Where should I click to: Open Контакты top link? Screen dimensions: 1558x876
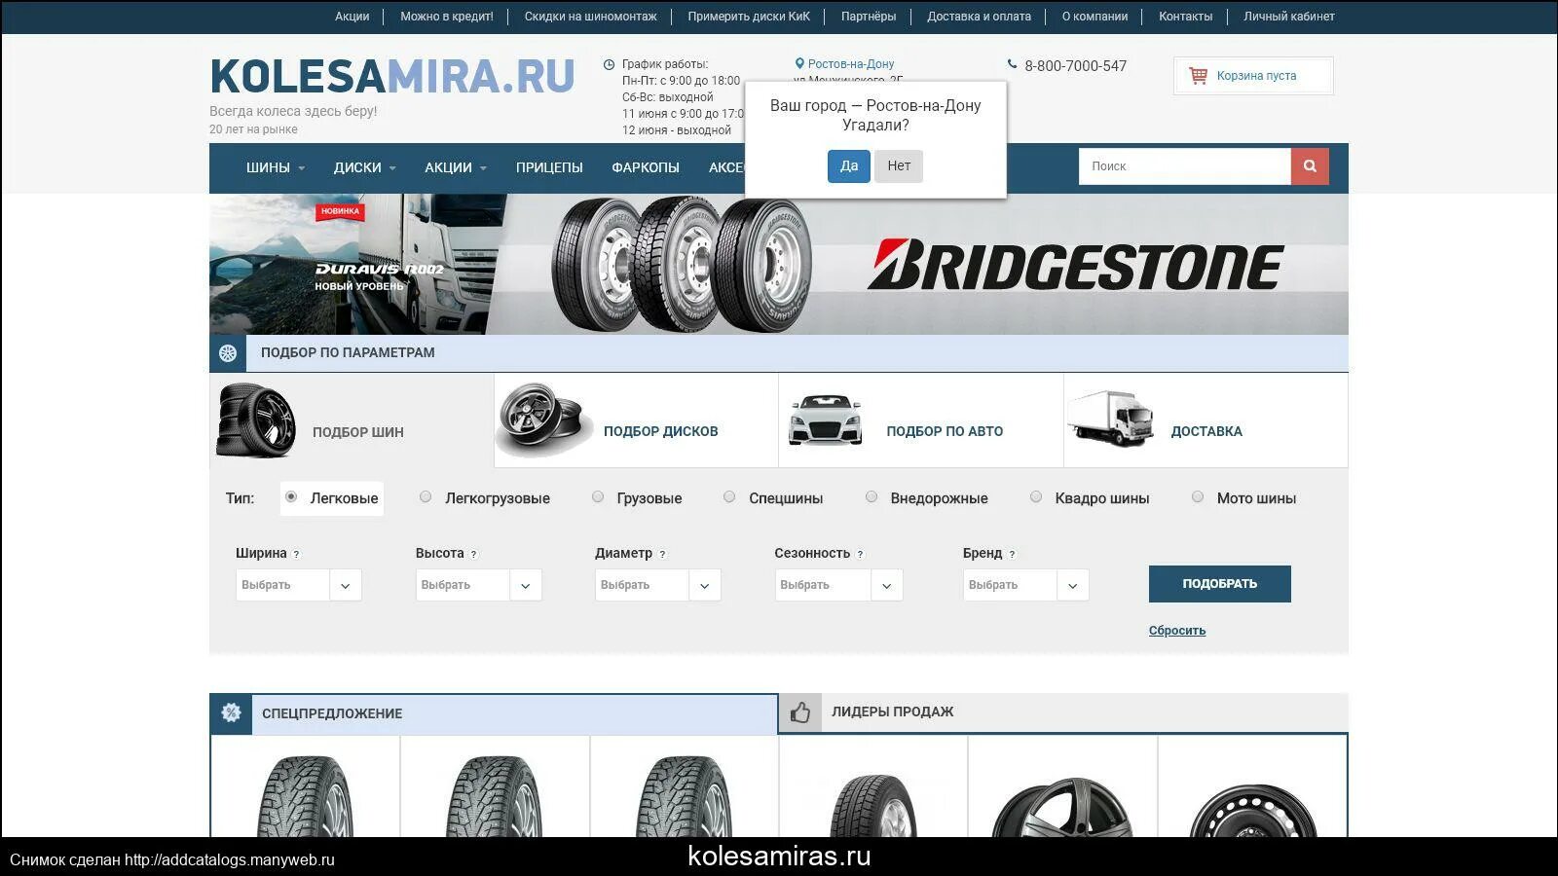(x=1186, y=17)
